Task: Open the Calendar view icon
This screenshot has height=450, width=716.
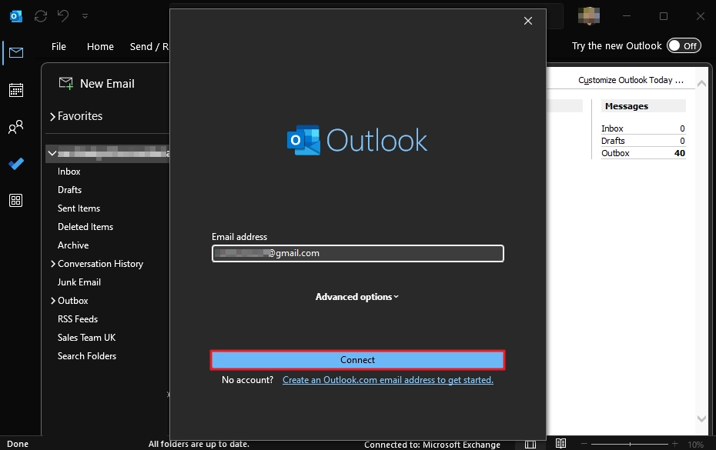Action: (x=15, y=90)
